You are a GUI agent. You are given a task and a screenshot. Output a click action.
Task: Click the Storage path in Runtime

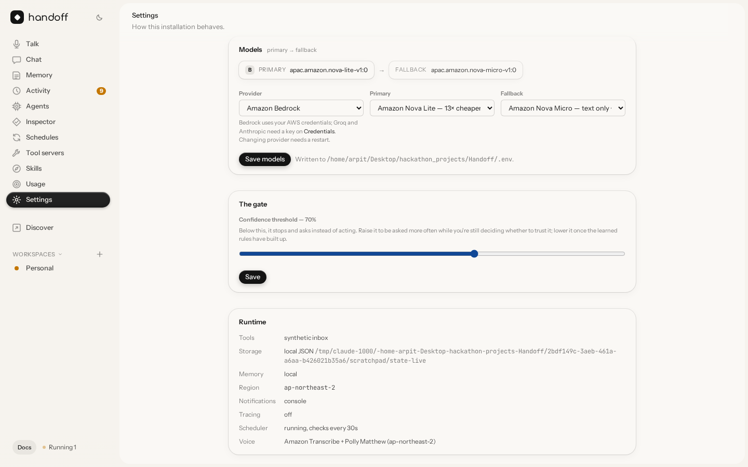[x=450, y=356]
